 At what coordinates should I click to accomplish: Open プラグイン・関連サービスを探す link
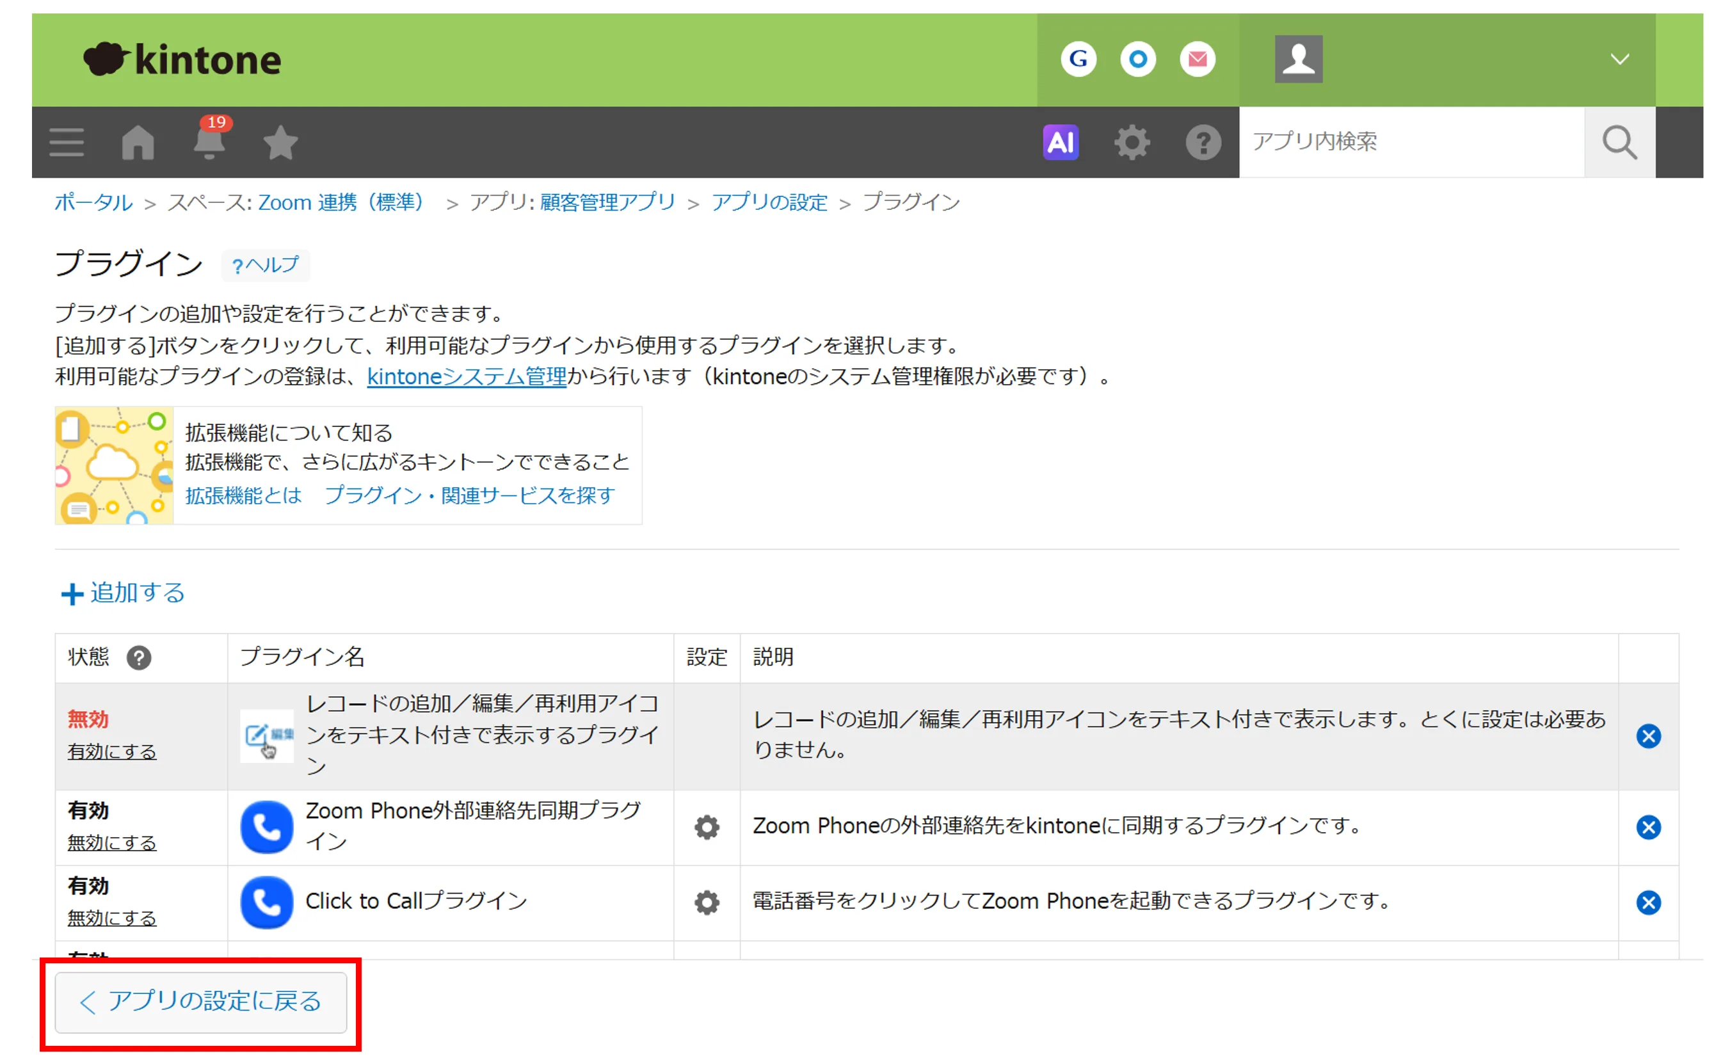pos(469,496)
